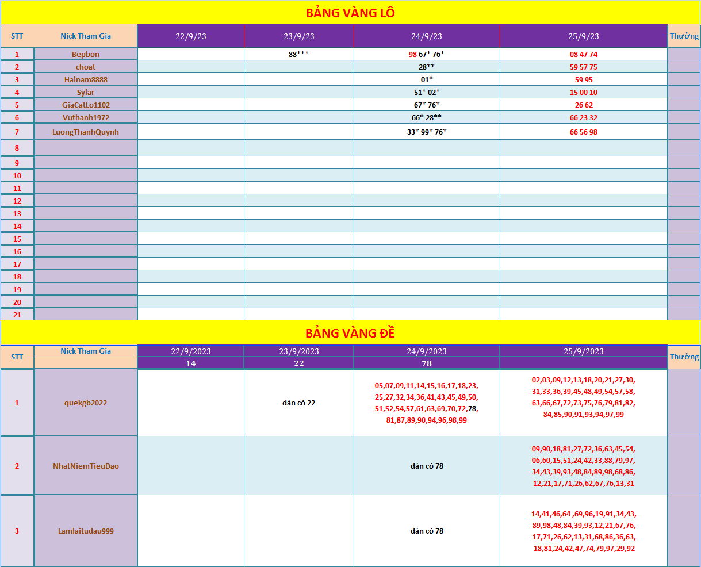The width and height of the screenshot is (701, 567).
Task: Select the NhatNiemTieuDao name cell
Action: point(86,466)
